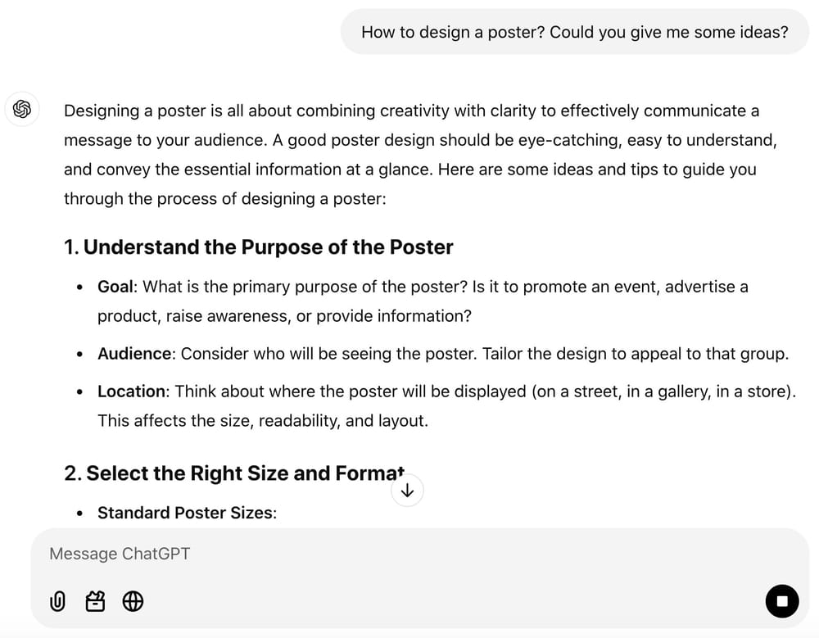
Task: Stop the response with the black circular button
Action: click(782, 601)
